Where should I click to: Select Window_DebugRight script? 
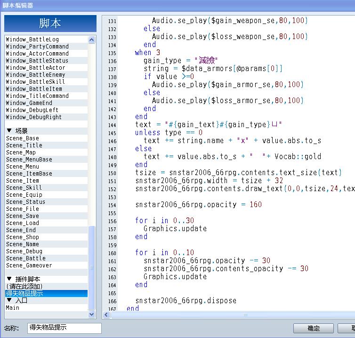coord(46,117)
